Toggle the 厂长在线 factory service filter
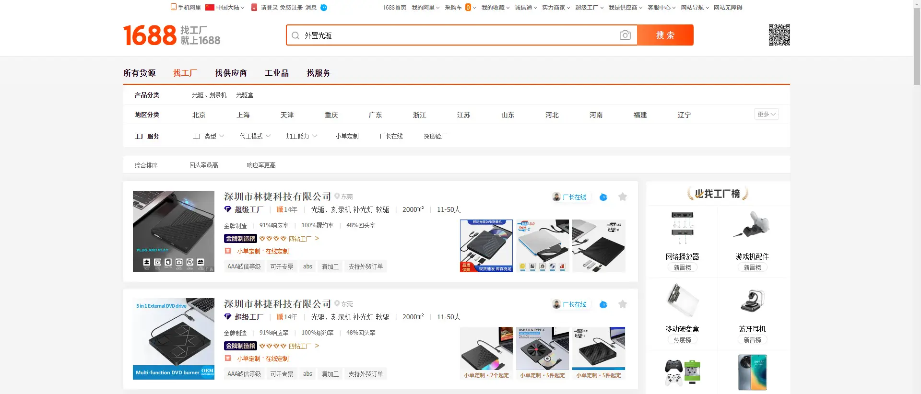This screenshot has width=921, height=394. [391, 136]
